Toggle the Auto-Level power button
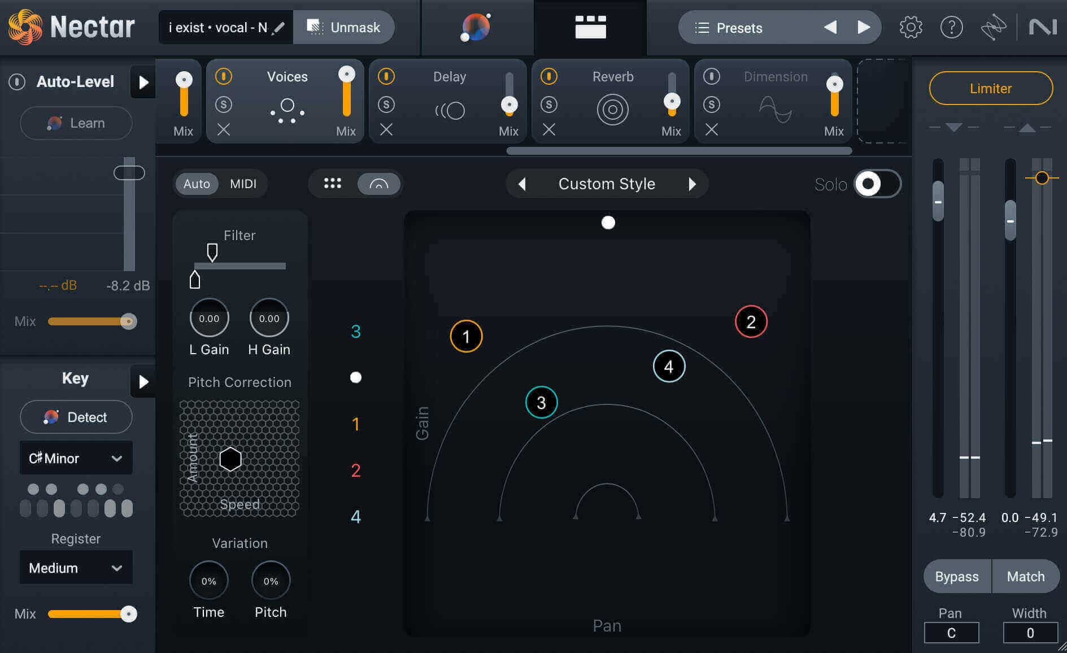The height and width of the screenshot is (653, 1067). (x=17, y=82)
